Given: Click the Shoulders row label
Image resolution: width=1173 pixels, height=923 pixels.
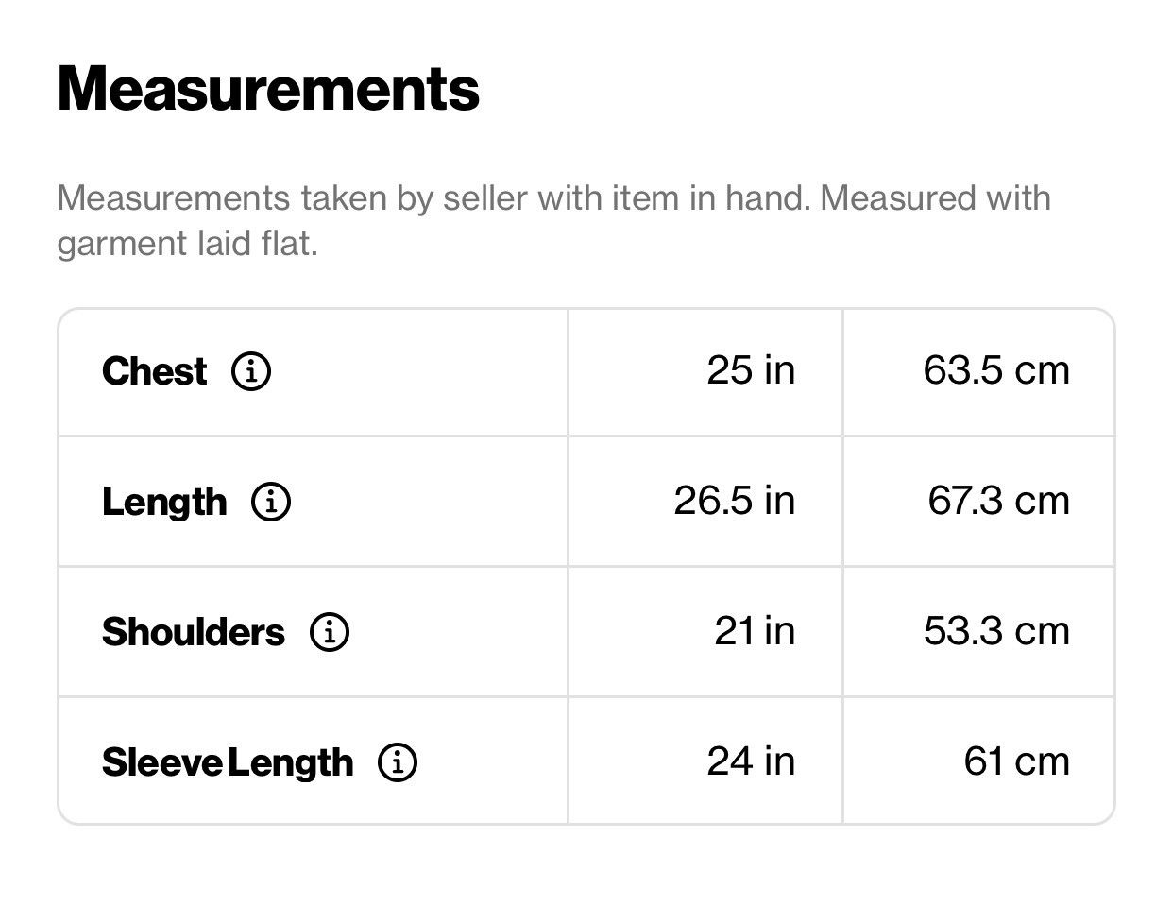Looking at the screenshot, I should coord(193,632).
